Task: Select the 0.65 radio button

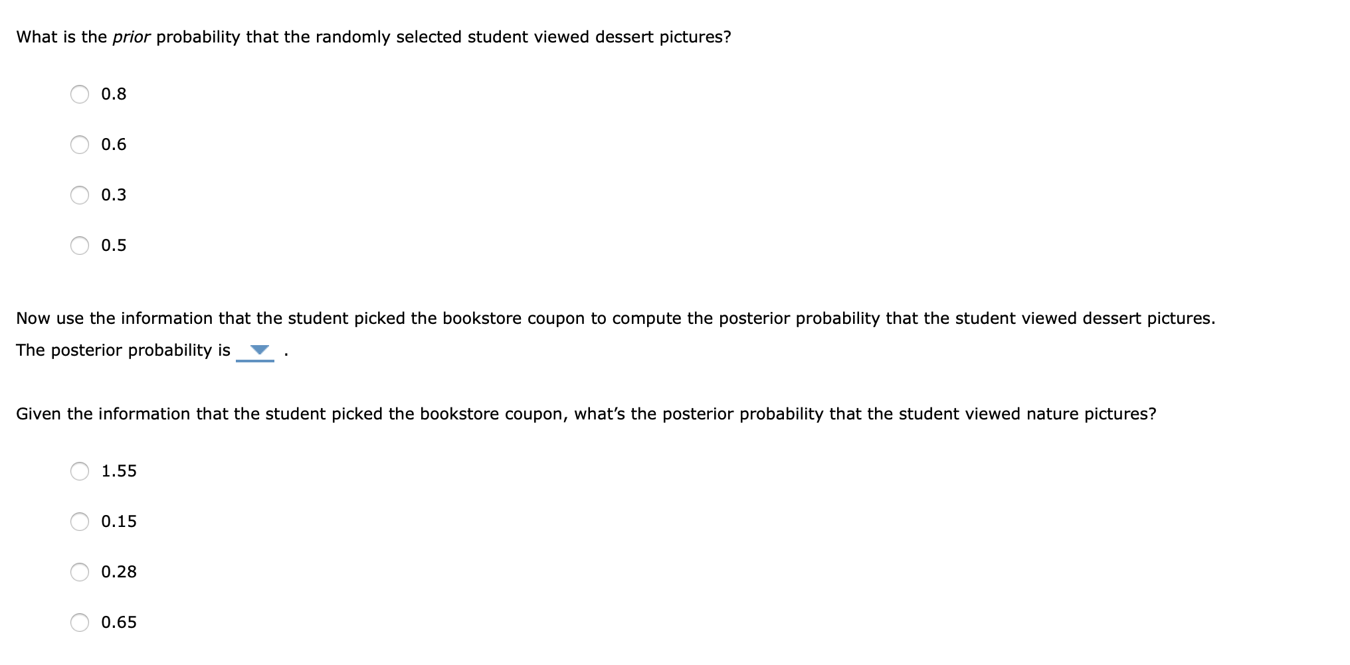Action: click(x=80, y=623)
